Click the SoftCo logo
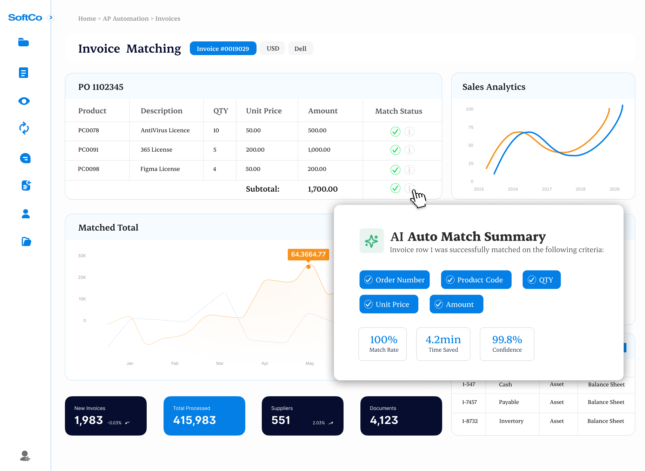 click(x=25, y=18)
